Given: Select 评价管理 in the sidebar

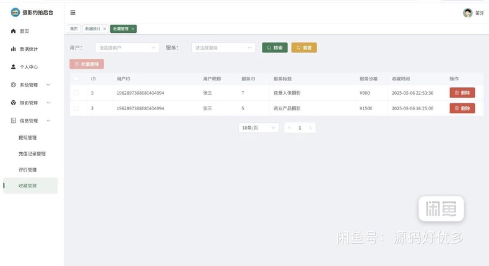Looking at the screenshot, I should point(27,169).
